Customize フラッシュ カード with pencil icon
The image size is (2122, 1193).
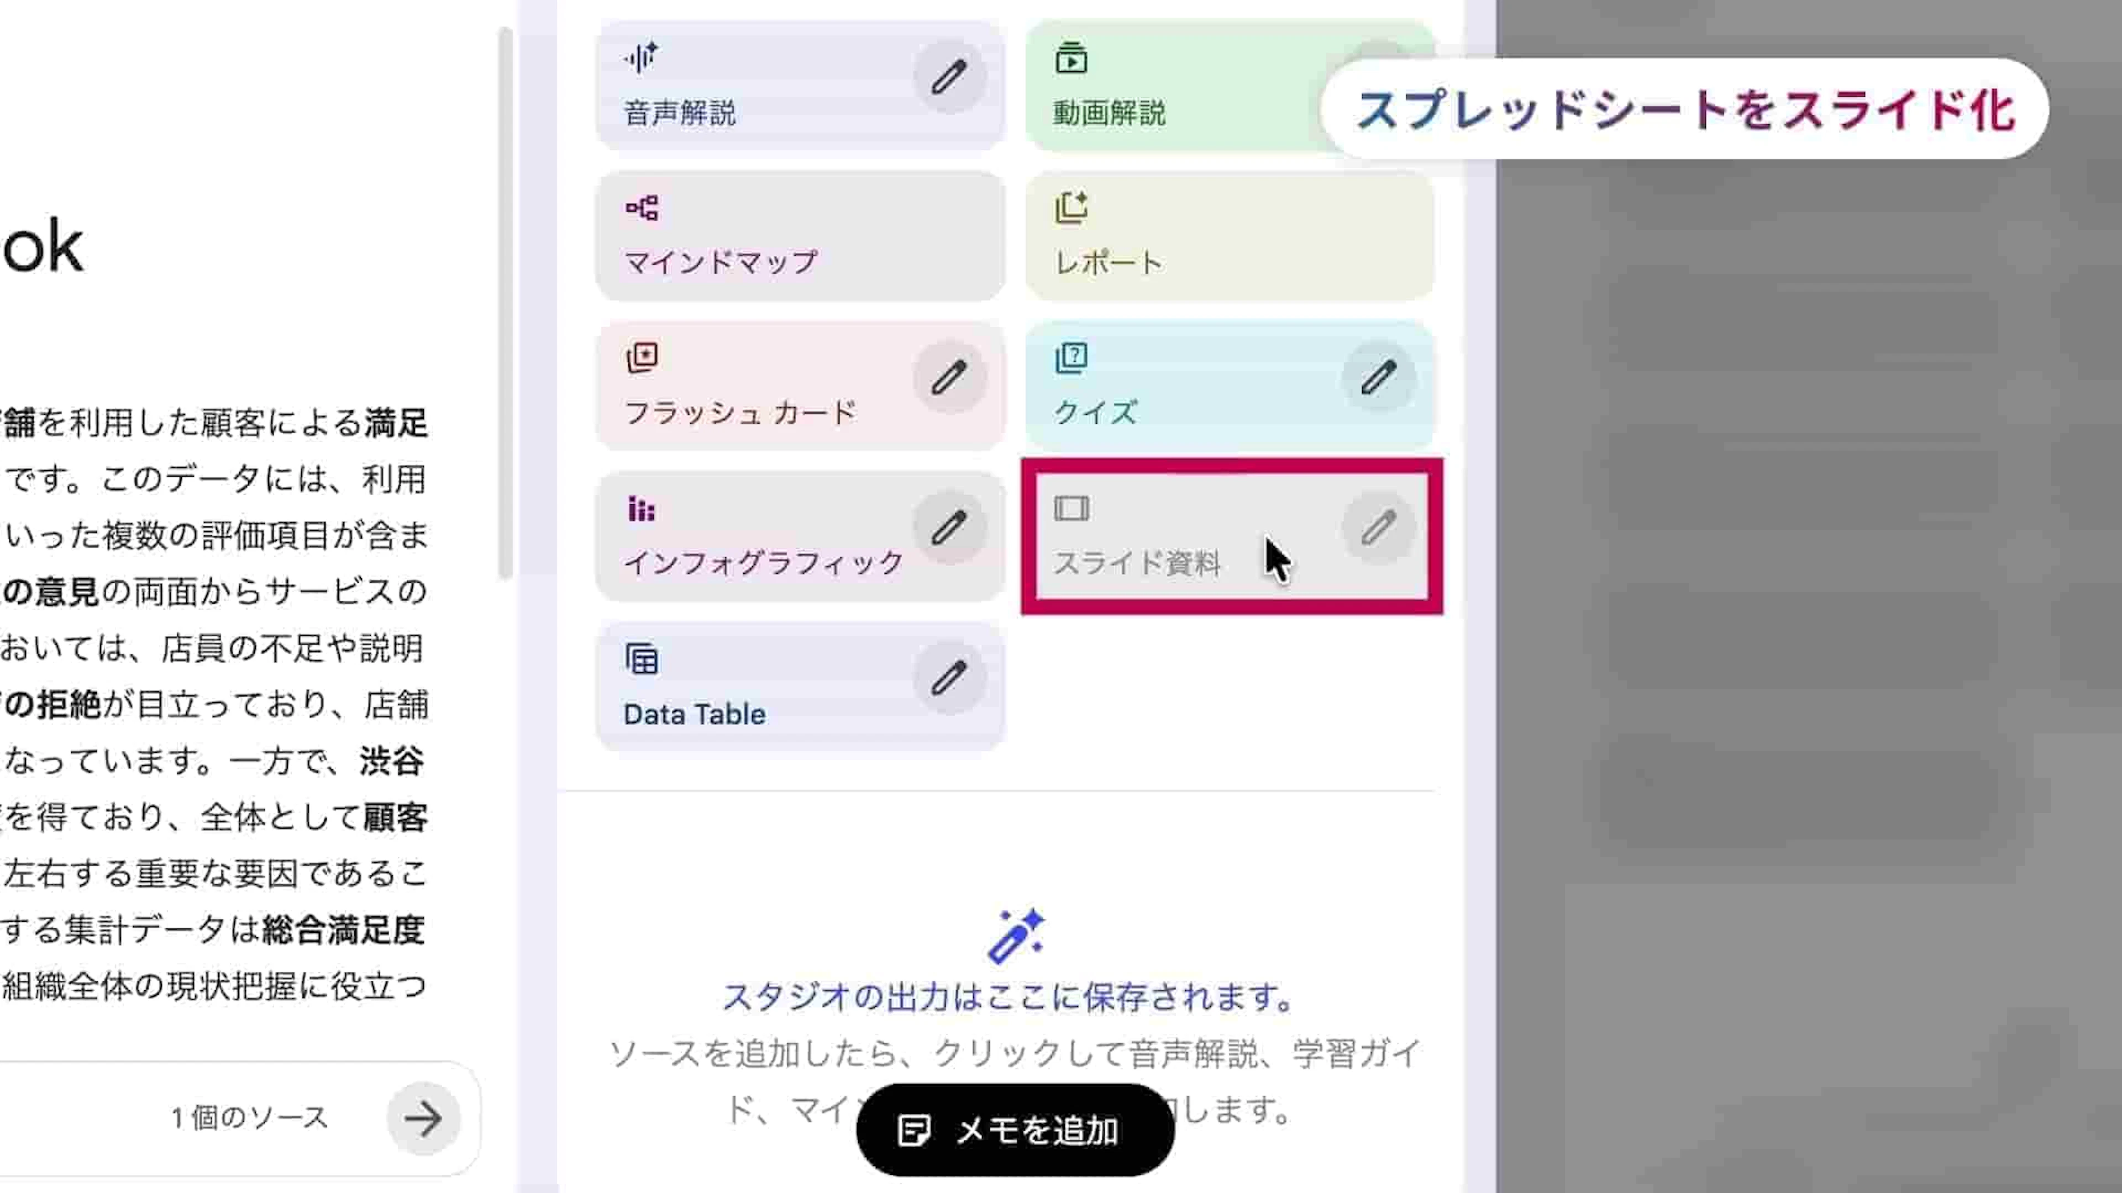tap(949, 378)
